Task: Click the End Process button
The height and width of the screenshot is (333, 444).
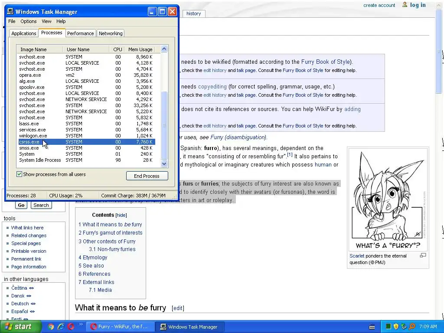Action: [147, 176]
